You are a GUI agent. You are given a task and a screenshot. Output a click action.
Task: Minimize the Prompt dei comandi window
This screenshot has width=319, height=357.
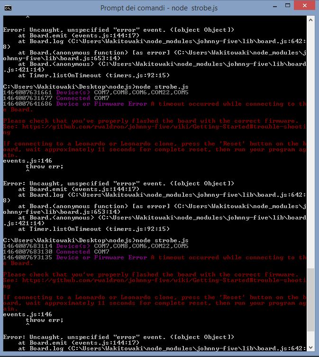click(275, 6)
